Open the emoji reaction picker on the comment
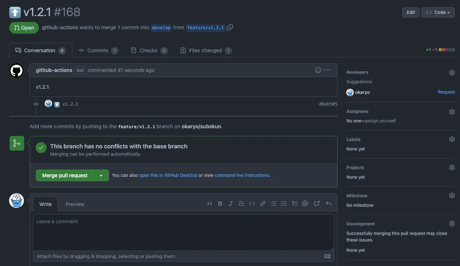The height and width of the screenshot is (266, 460). (317, 70)
